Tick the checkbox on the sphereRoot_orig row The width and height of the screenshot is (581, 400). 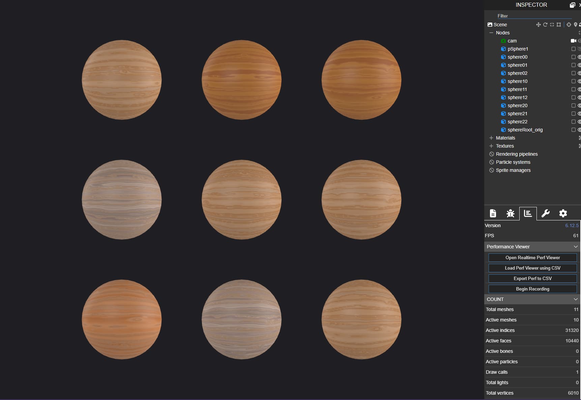[x=573, y=130]
